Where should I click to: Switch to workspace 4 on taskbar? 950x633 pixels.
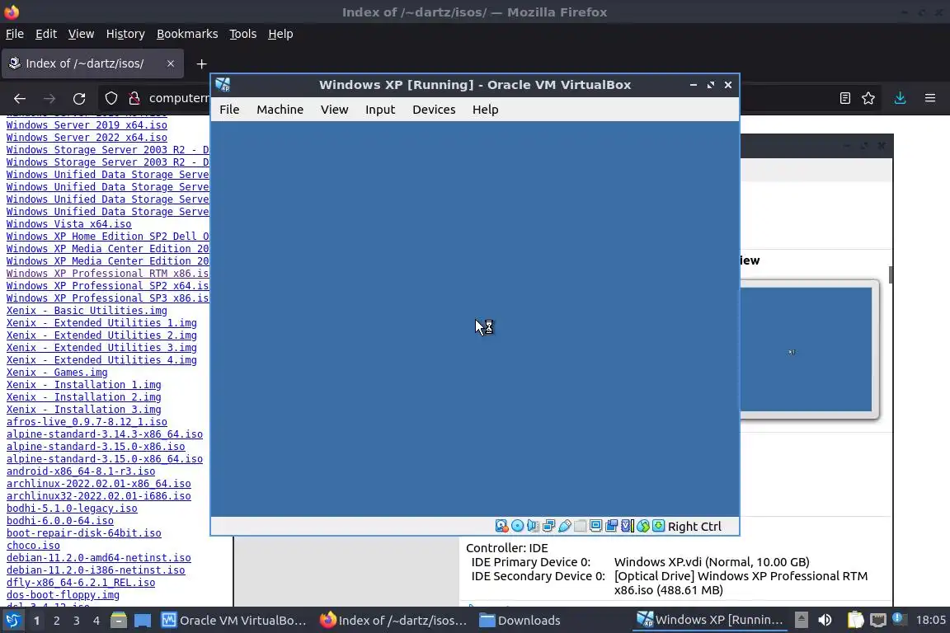pyautogui.click(x=96, y=621)
